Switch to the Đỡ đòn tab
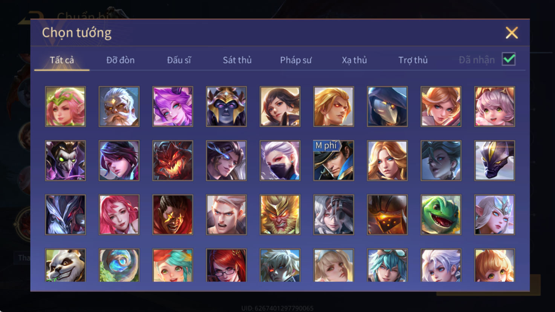Viewport: 555px width, 312px height. 120,60
